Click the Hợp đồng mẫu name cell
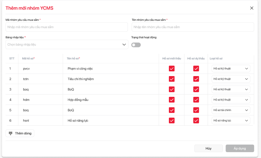 click(x=78, y=100)
